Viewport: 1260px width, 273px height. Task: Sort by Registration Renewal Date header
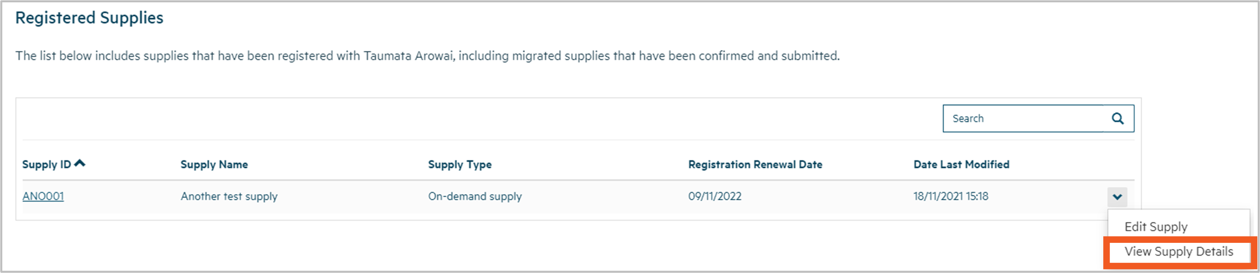coord(755,165)
